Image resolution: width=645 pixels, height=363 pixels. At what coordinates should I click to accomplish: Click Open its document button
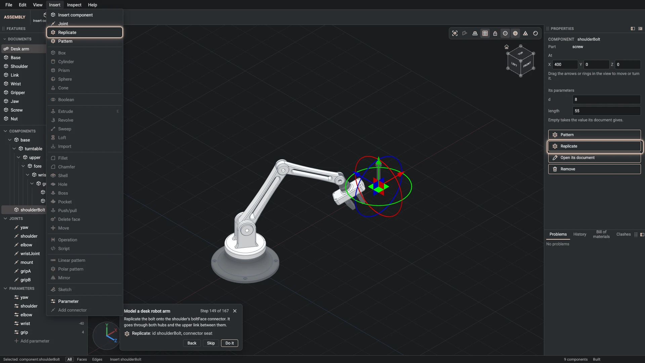coord(594,158)
